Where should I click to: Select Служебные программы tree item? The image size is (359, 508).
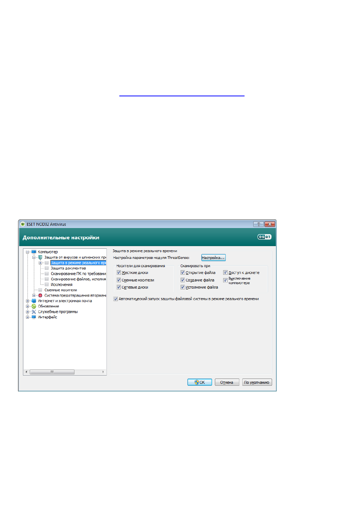click(58, 312)
